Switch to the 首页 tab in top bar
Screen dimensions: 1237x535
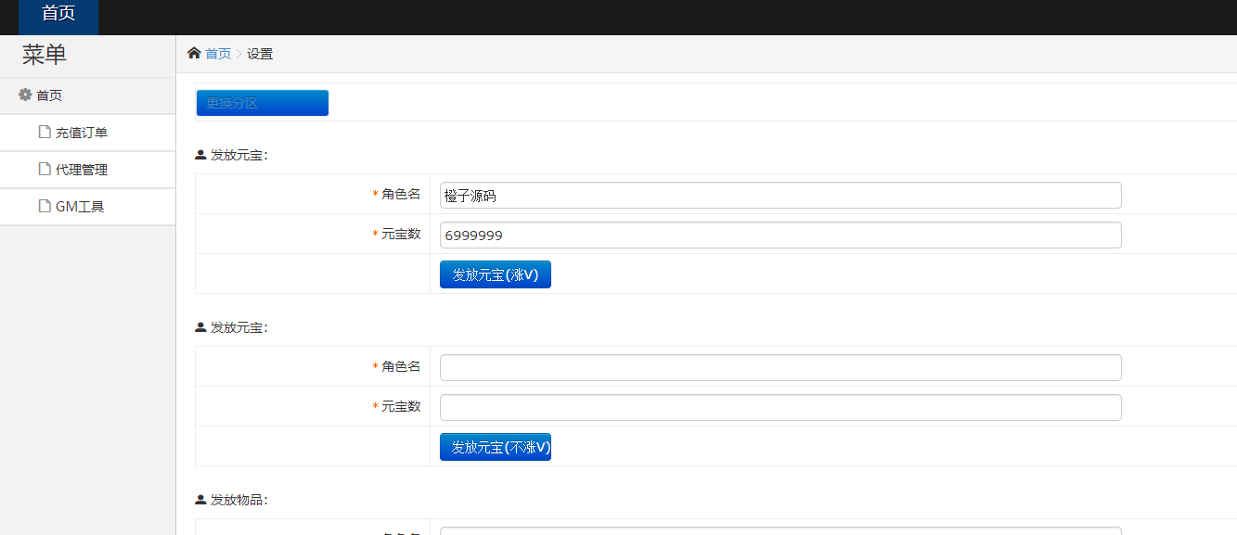point(58,14)
